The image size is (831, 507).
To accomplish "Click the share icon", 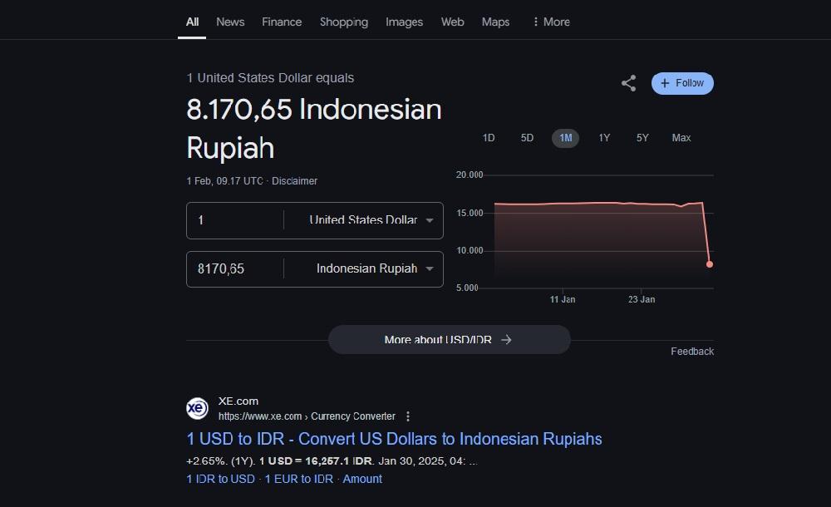I will tap(628, 83).
